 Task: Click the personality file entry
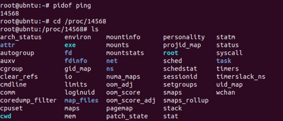coord(184,37)
